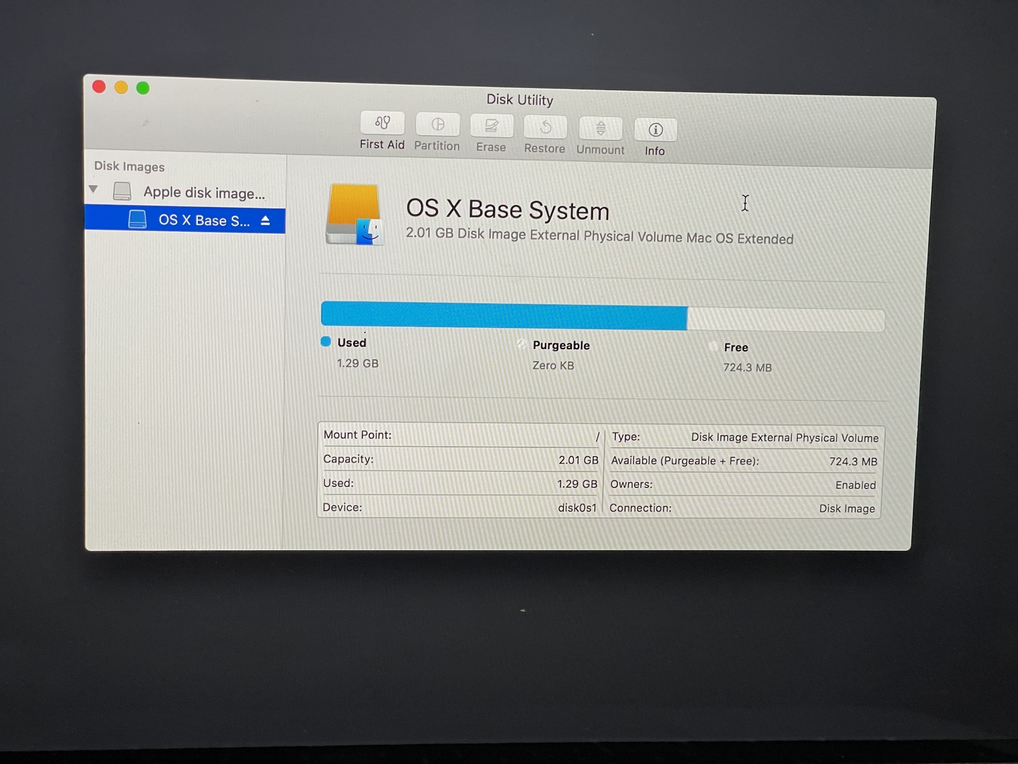Unmount the selected volume from toolbar
Screen dimensions: 1018x764
click(x=600, y=129)
